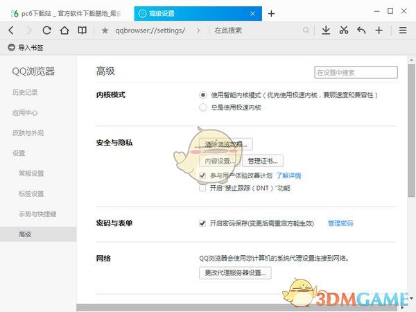Screen dimensions: 416x312
Task: Toggle the 开启密码保存 checkbox
Action: pyautogui.click(x=202, y=223)
